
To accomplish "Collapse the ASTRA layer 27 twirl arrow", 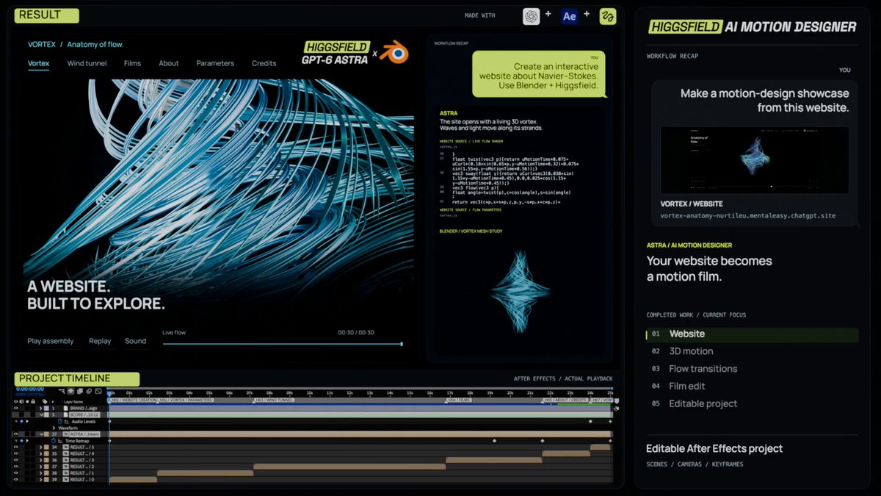I will [x=40, y=434].
